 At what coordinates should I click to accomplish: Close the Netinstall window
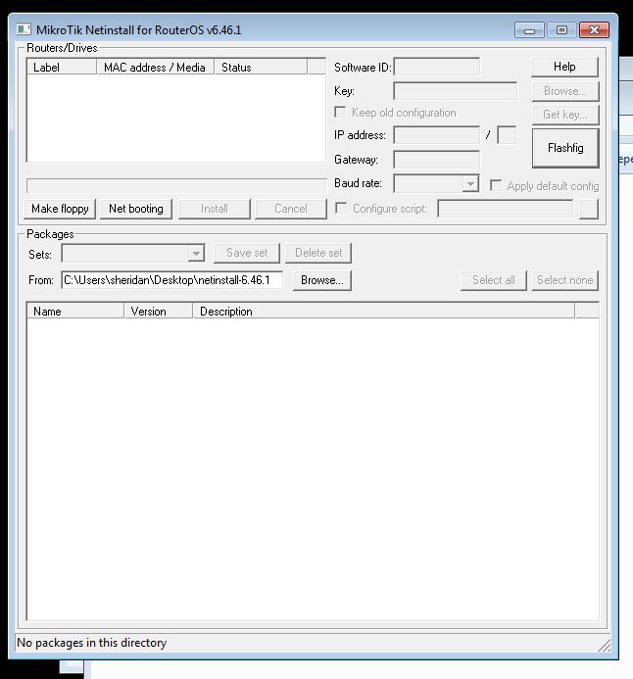pos(595,29)
